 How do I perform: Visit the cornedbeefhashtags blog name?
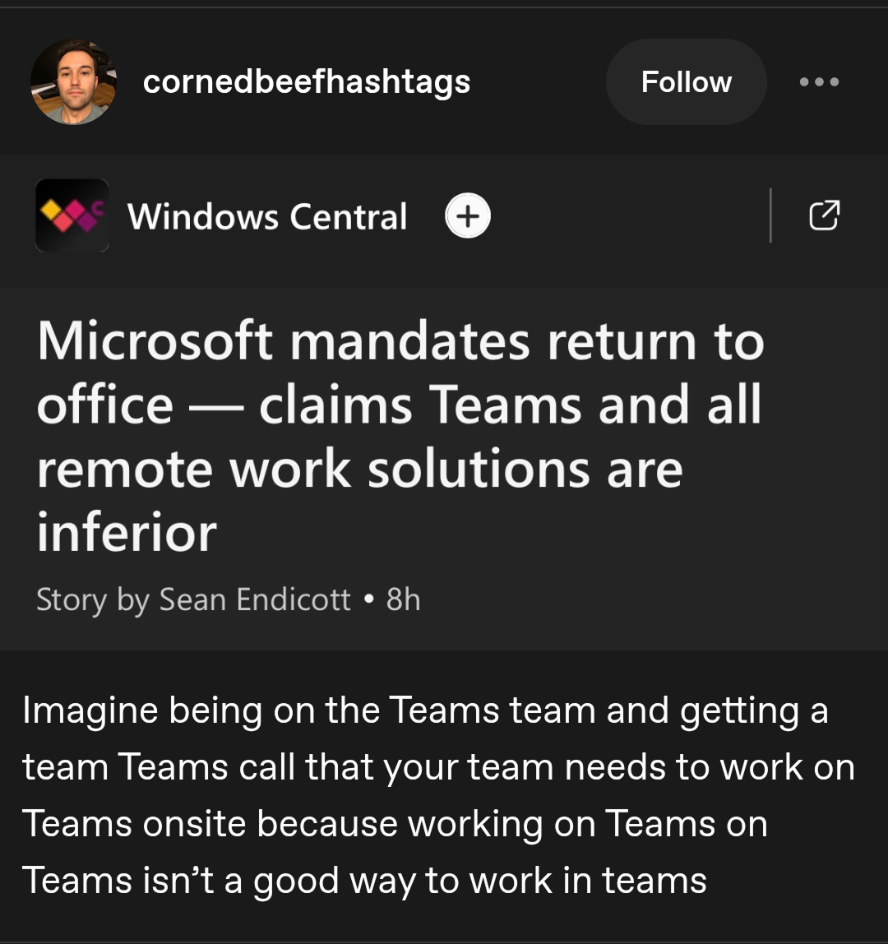coord(306,81)
